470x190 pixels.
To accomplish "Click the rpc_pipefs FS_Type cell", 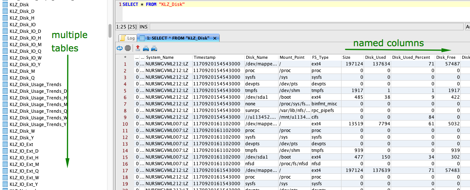I will [x=326, y=111].
